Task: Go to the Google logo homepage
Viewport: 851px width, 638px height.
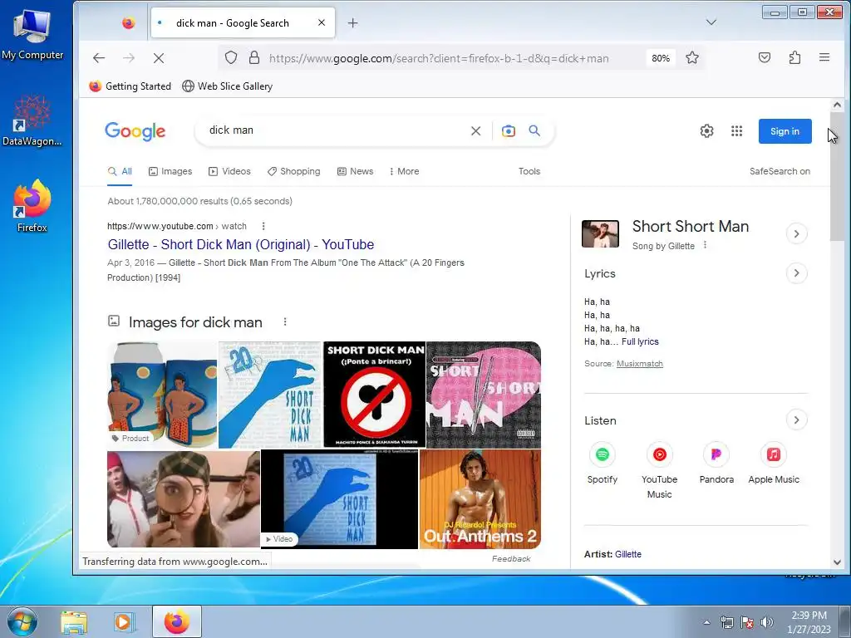Action: [135, 131]
